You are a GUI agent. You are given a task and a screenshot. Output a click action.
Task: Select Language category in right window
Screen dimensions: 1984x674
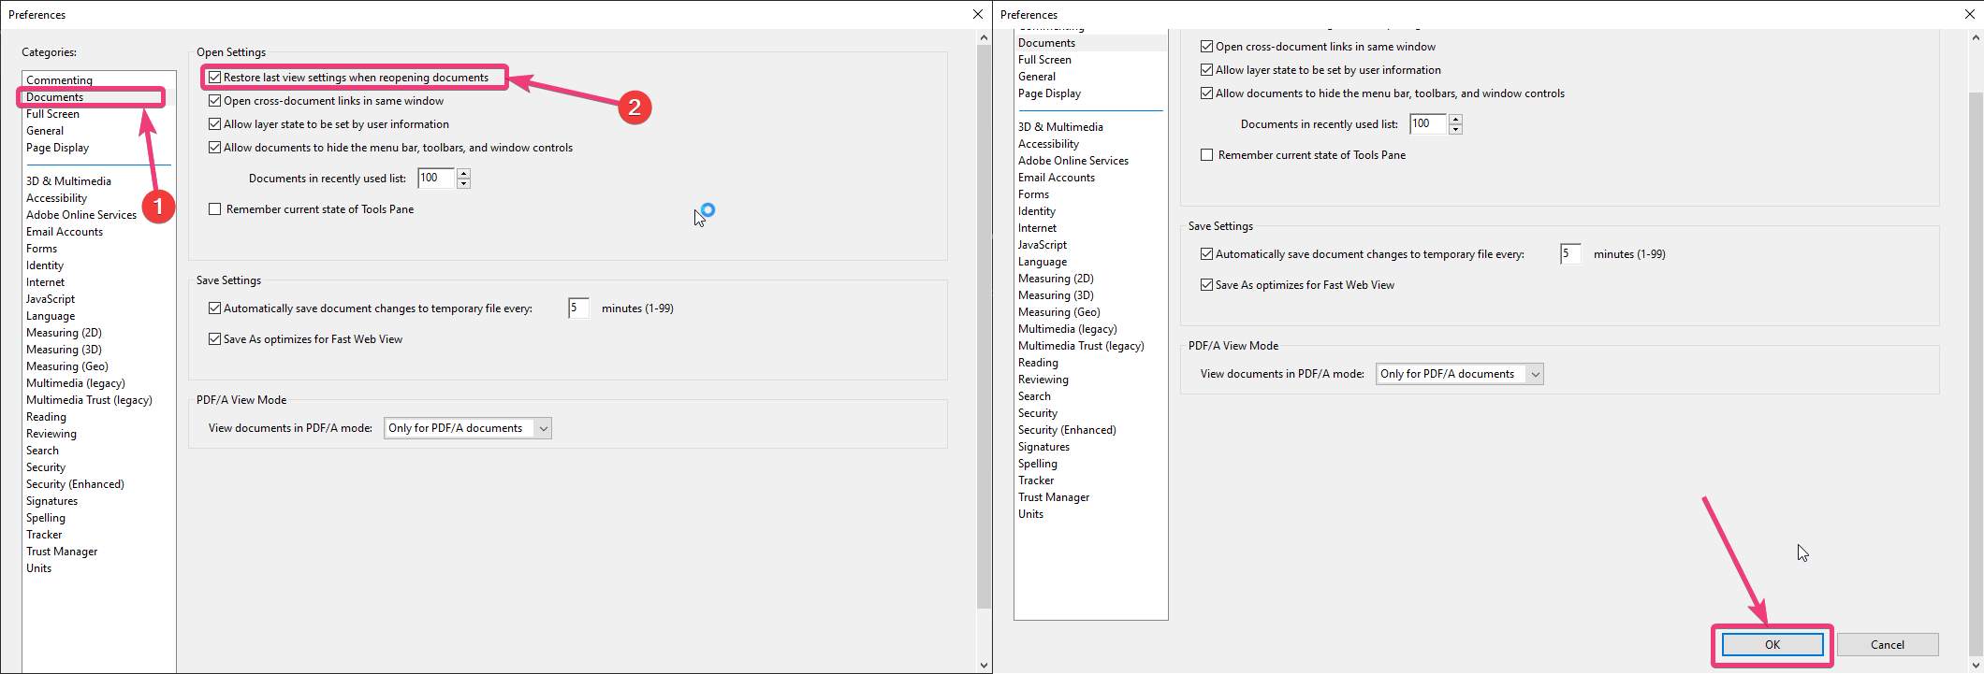point(1043,262)
